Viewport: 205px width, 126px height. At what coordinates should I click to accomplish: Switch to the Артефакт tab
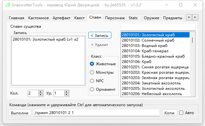click(x=62, y=18)
